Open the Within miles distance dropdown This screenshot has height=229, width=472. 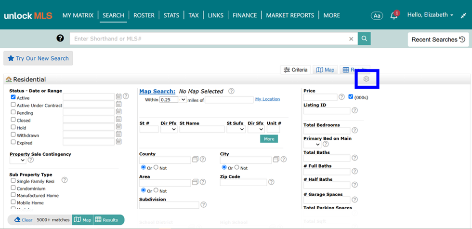(x=183, y=99)
